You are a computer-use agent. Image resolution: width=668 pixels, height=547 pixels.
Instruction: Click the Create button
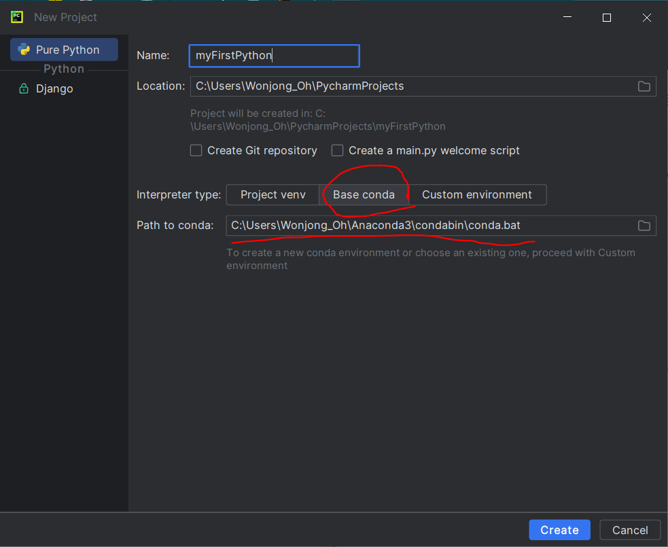tap(559, 530)
